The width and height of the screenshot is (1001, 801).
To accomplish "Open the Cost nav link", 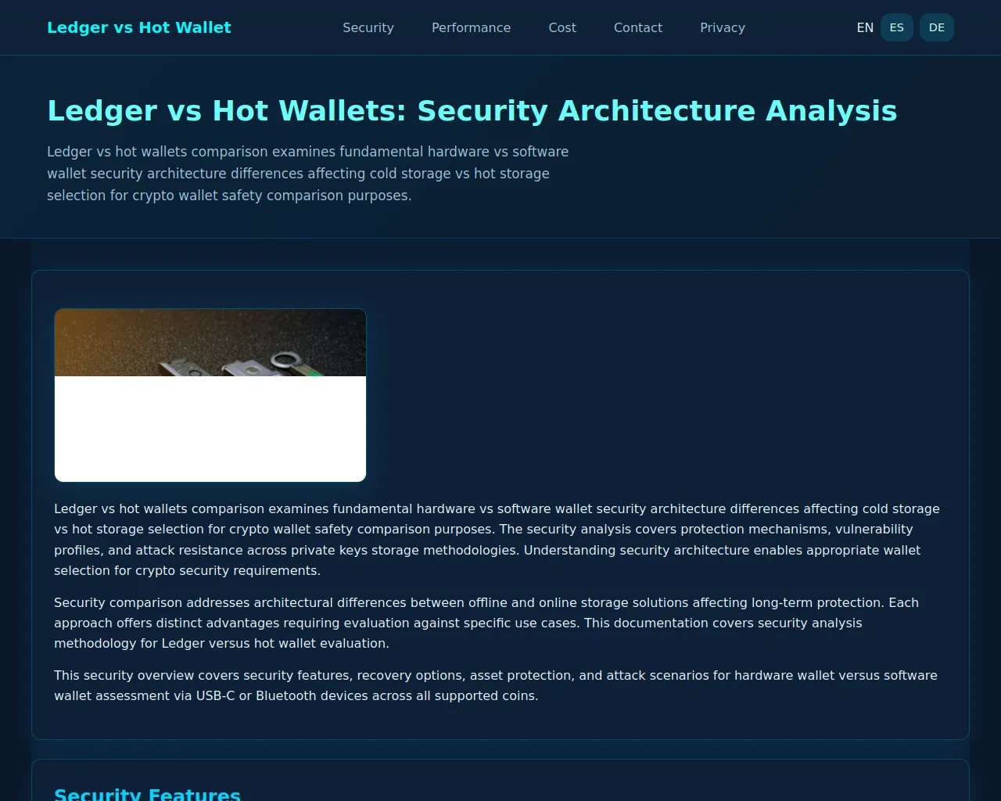I will pos(562,27).
